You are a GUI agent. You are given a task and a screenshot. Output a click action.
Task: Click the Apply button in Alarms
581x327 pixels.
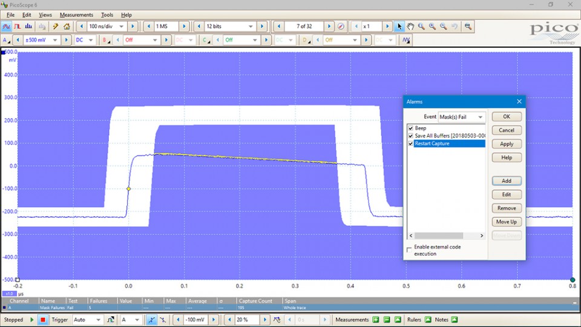[507, 144]
